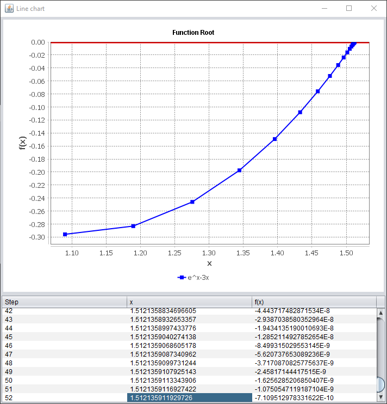The width and height of the screenshot is (387, 404).
Task: Select step 45 cell
Action: pyautogui.click(x=65, y=336)
